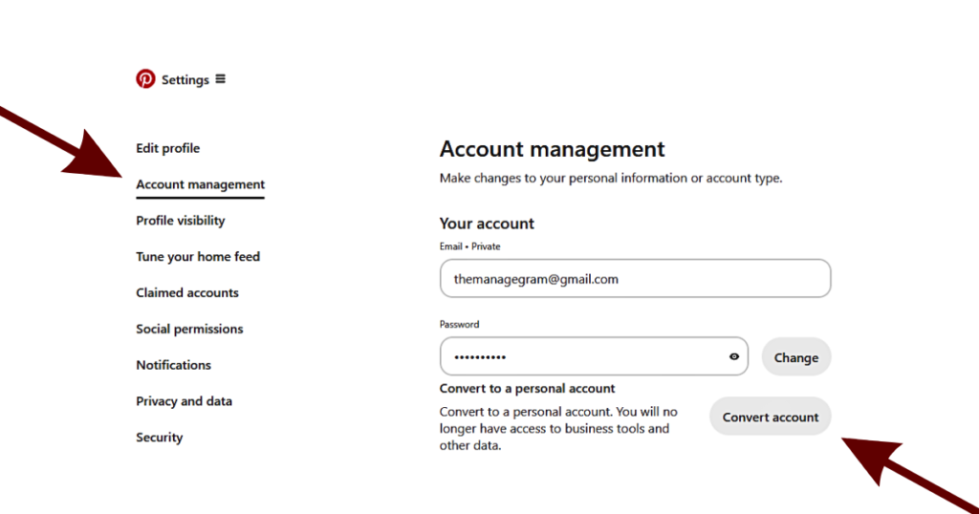The height and width of the screenshot is (514, 979).
Task: Click the Account management page heading
Action: pos(552,150)
